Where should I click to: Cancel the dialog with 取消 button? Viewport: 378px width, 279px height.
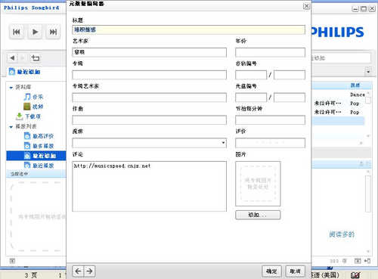[x=295, y=271]
